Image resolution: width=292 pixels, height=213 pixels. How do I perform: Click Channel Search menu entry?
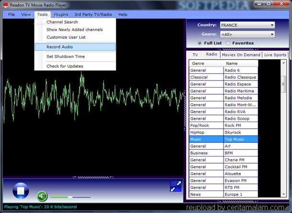tap(62, 22)
